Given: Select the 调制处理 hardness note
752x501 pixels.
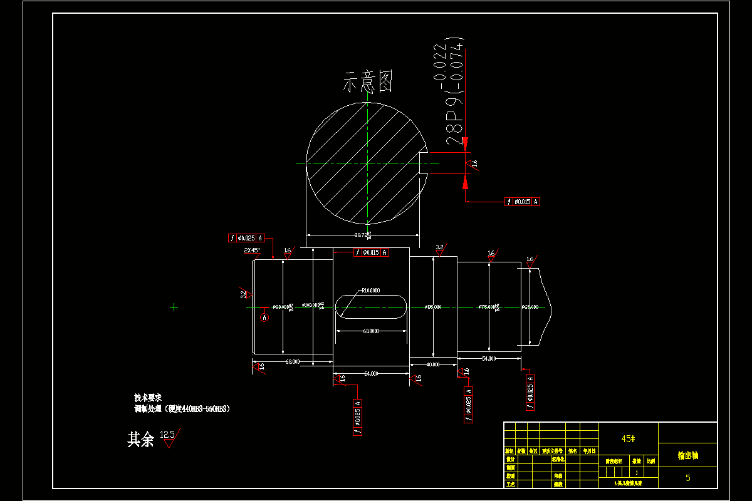Looking at the screenshot, I should (182, 408).
